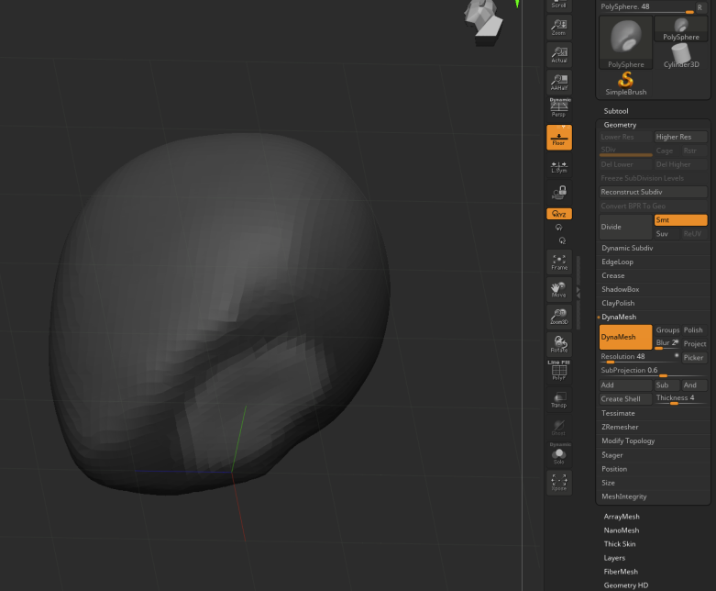Image resolution: width=716 pixels, height=591 pixels.
Task: Click Reconstruct Subdiv
Action: point(653,192)
